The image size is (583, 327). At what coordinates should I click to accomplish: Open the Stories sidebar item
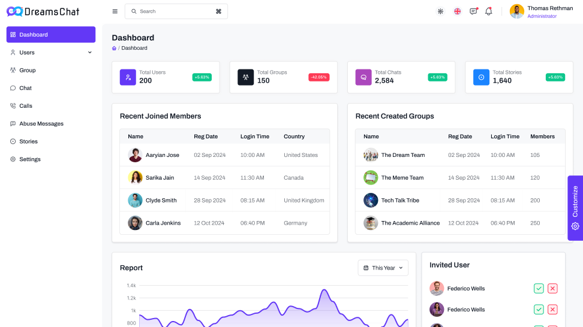point(28,141)
